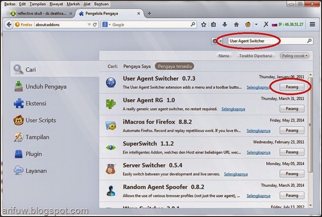Select the Pengaya tersedia filter

click(x=175, y=66)
